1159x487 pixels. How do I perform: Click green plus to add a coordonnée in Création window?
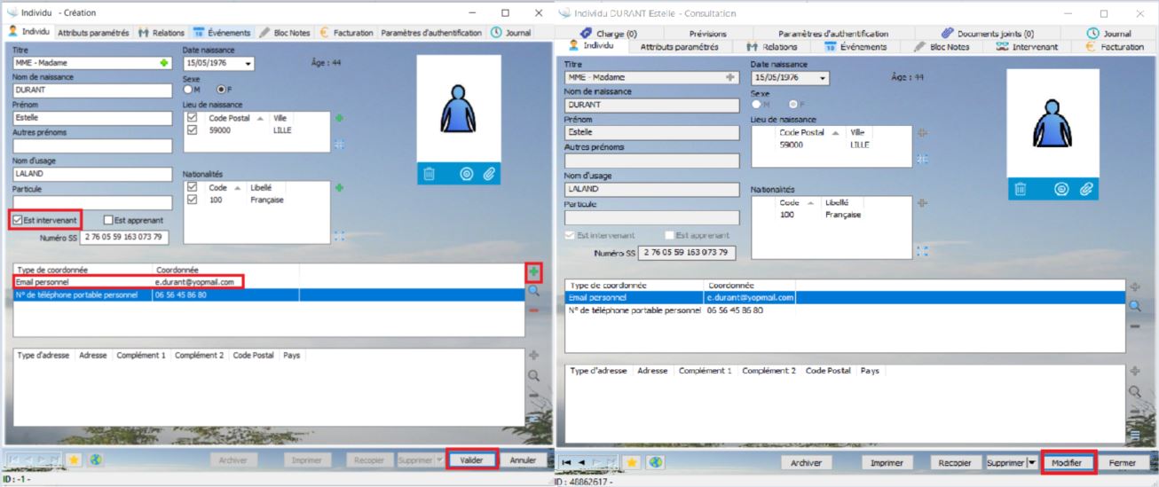[534, 271]
